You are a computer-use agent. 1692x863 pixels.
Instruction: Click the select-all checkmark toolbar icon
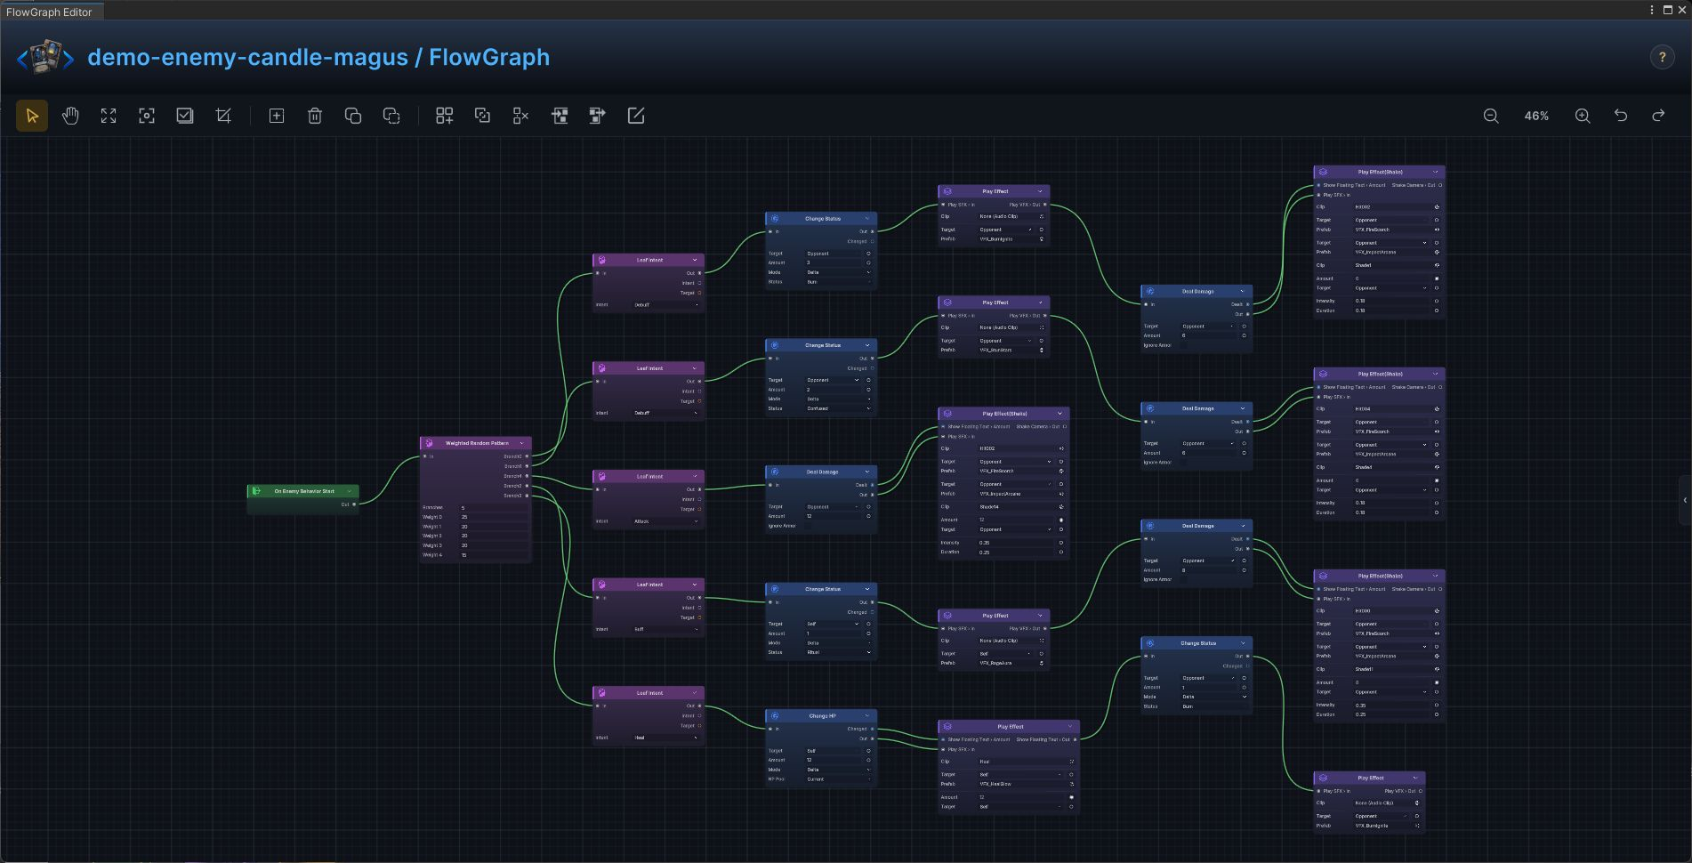185,116
